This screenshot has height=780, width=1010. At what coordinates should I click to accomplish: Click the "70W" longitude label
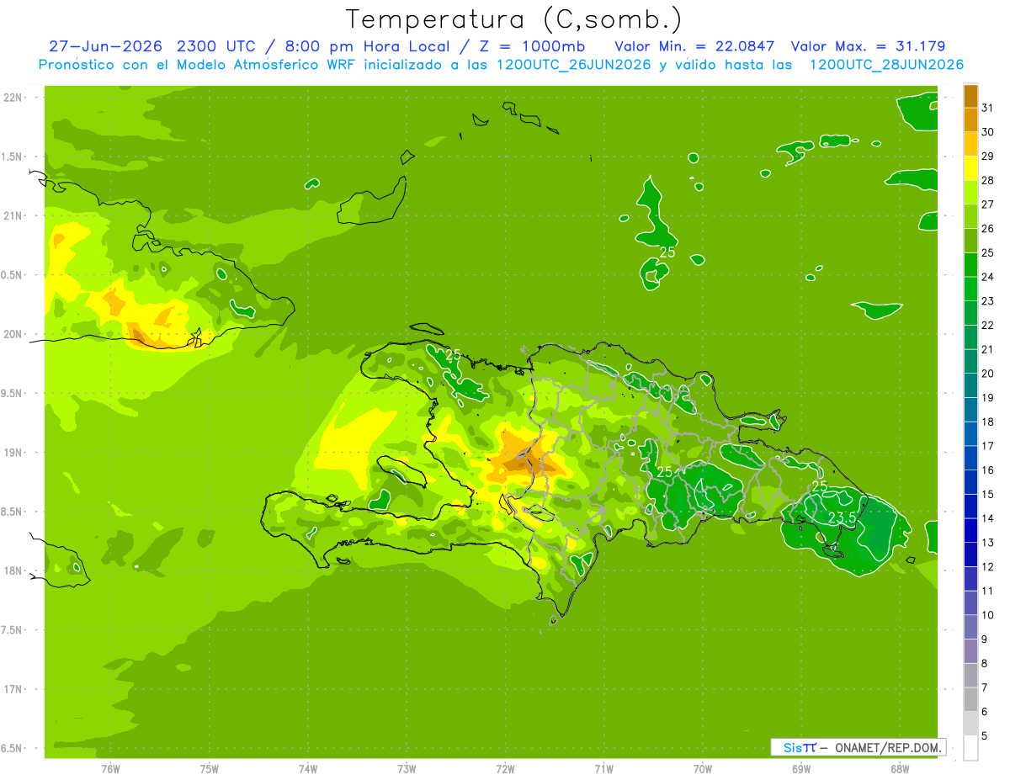702,769
